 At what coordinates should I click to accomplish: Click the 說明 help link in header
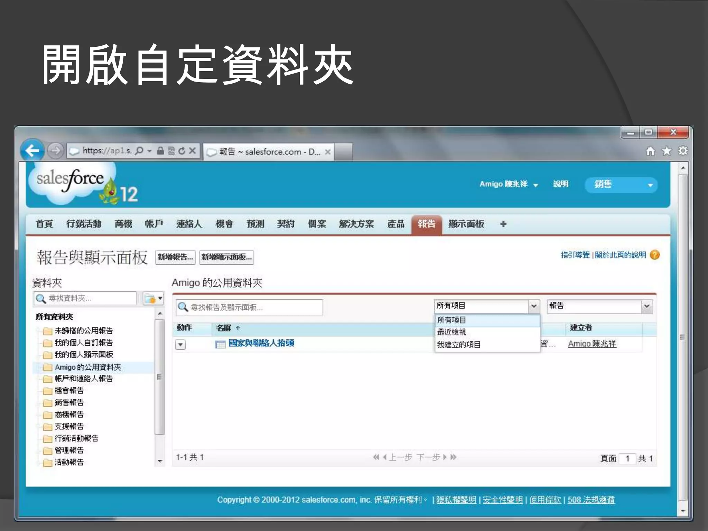tap(560, 184)
